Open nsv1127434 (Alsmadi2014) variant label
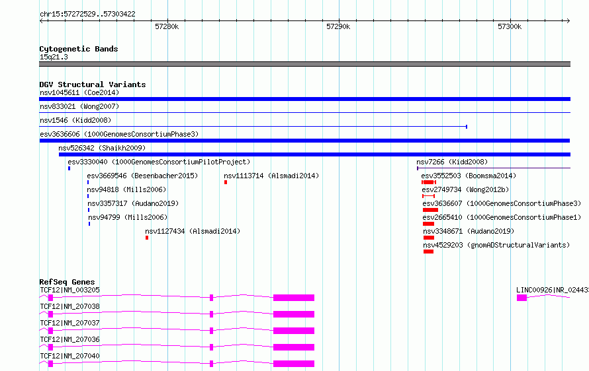Viewport: 589px width, 371px height. [x=193, y=231]
